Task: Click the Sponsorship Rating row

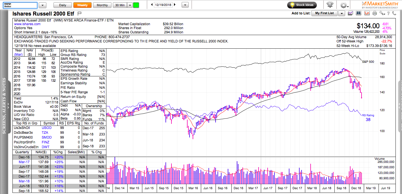Action: click(x=83, y=74)
